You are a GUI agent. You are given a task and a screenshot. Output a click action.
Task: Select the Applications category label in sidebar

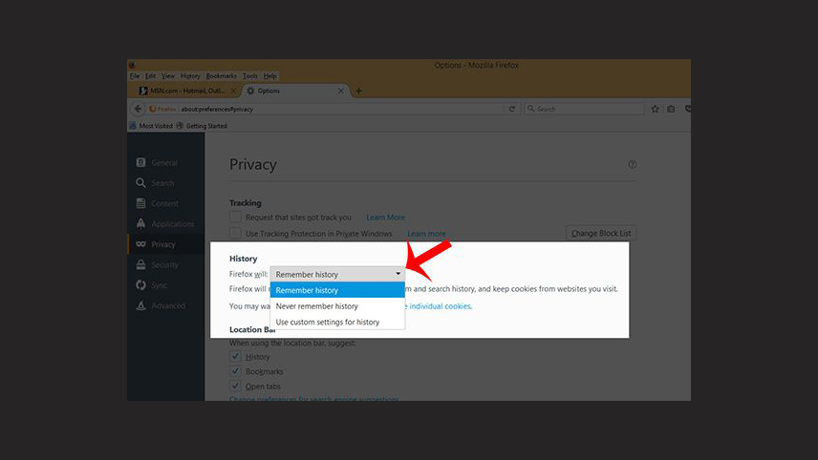point(173,224)
